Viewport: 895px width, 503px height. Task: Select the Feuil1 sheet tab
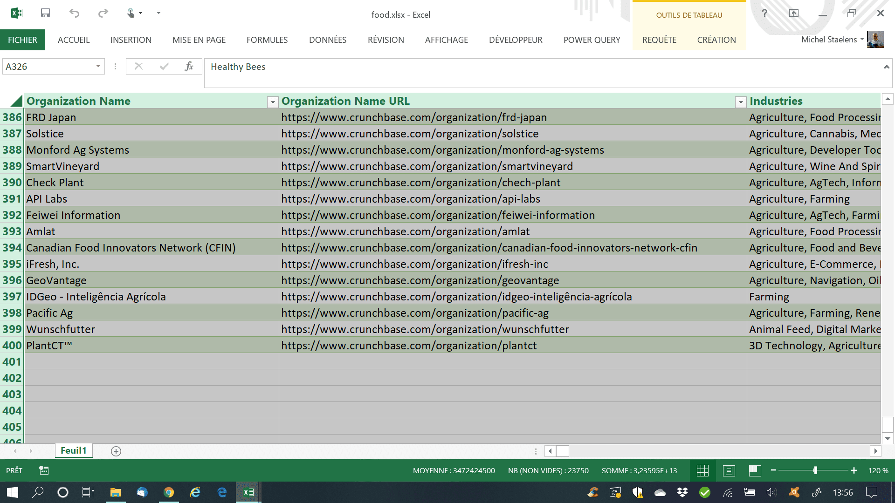[74, 450]
